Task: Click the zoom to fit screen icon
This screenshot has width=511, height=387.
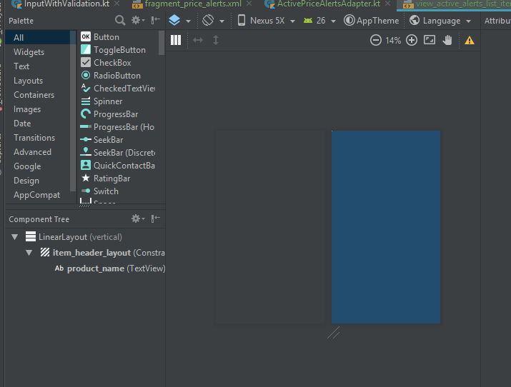Action: (430, 41)
